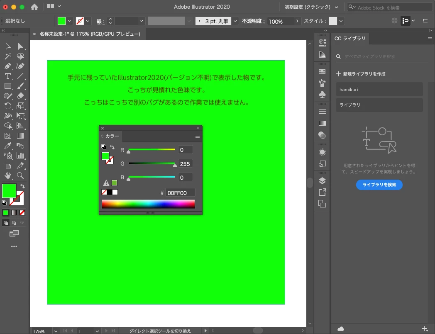
Task: Open the arrange documents dropdown
Action: 54,6
